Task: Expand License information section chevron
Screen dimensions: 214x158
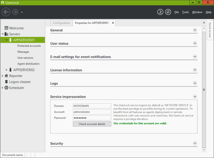Action: [x=195, y=70]
